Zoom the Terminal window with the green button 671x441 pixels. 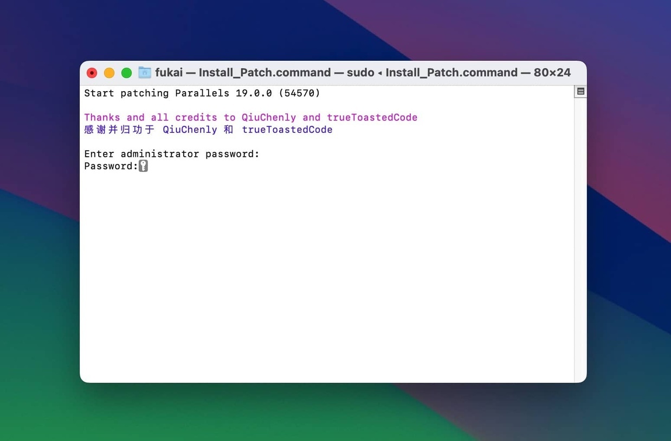(126, 73)
